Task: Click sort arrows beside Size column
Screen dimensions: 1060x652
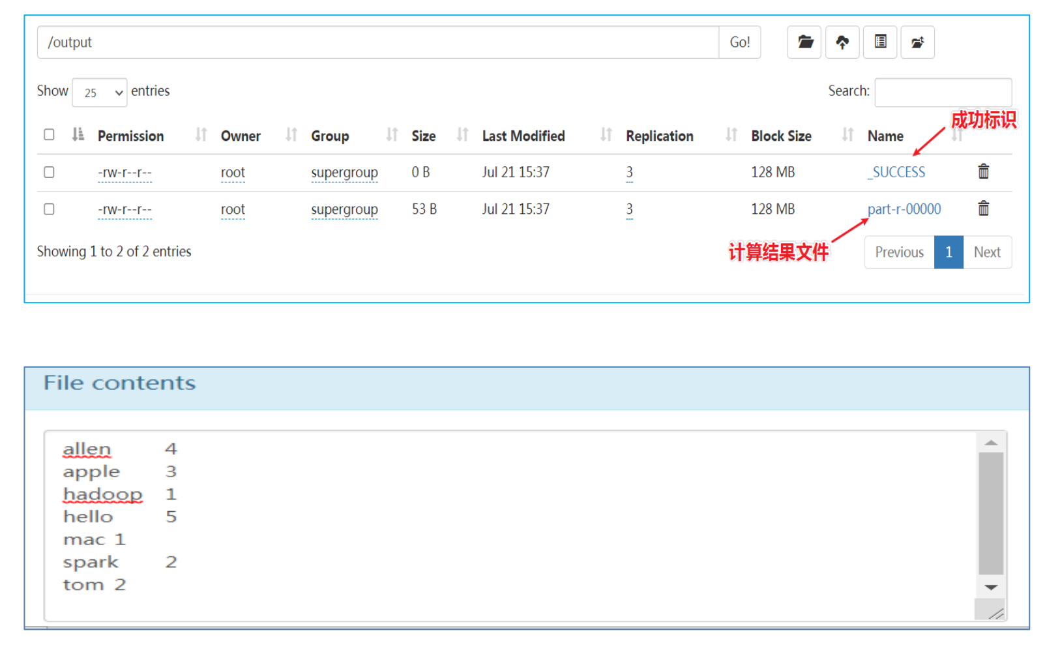Action: 462,135
